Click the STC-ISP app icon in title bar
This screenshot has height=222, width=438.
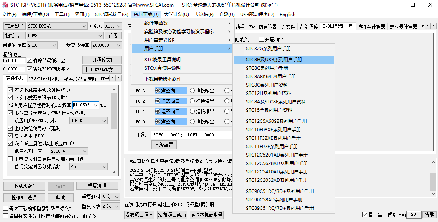pyautogui.click(x=5, y=5)
